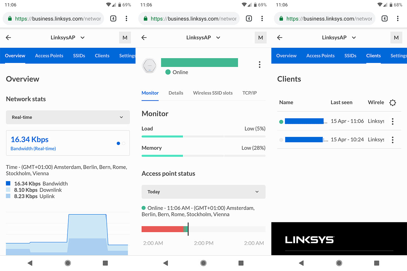Expand LinksysAP network dropdown in middle screen

203,37
